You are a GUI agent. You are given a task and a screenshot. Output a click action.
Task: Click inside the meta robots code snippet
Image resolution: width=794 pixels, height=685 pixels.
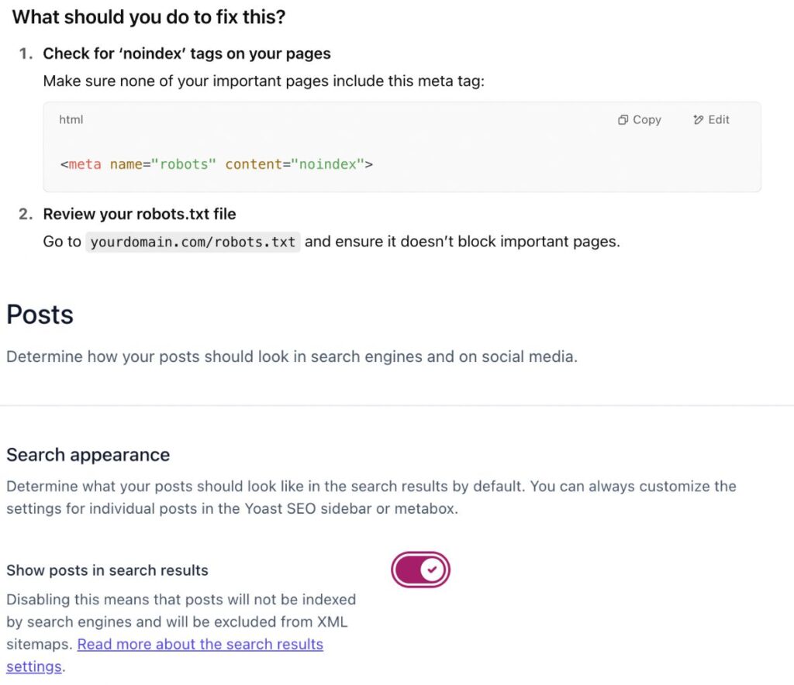[x=216, y=164]
